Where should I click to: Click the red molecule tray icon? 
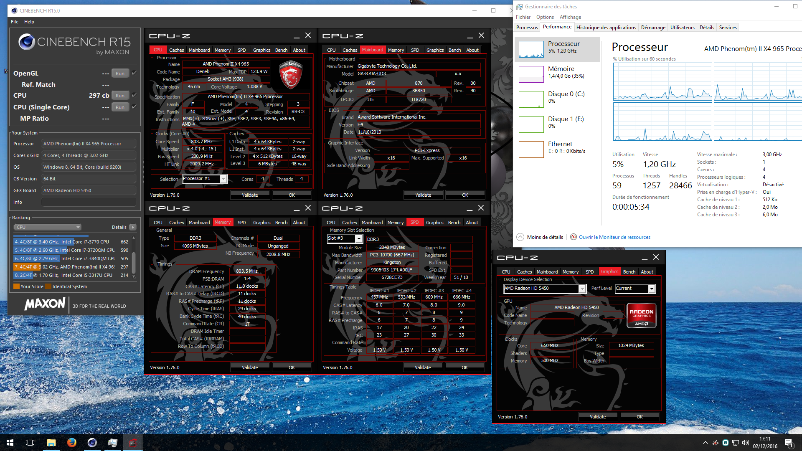pyautogui.click(x=716, y=443)
